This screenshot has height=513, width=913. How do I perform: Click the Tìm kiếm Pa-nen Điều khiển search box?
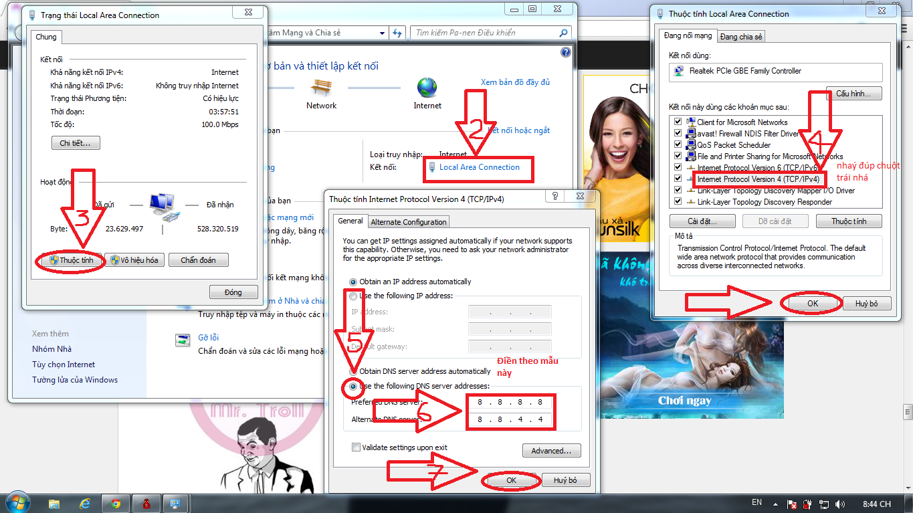pyautogui.click(x=490, y=33)
